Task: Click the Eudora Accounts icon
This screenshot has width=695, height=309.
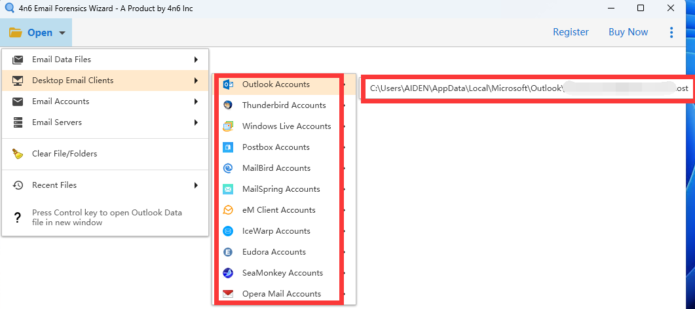Action: click(228, 252)
